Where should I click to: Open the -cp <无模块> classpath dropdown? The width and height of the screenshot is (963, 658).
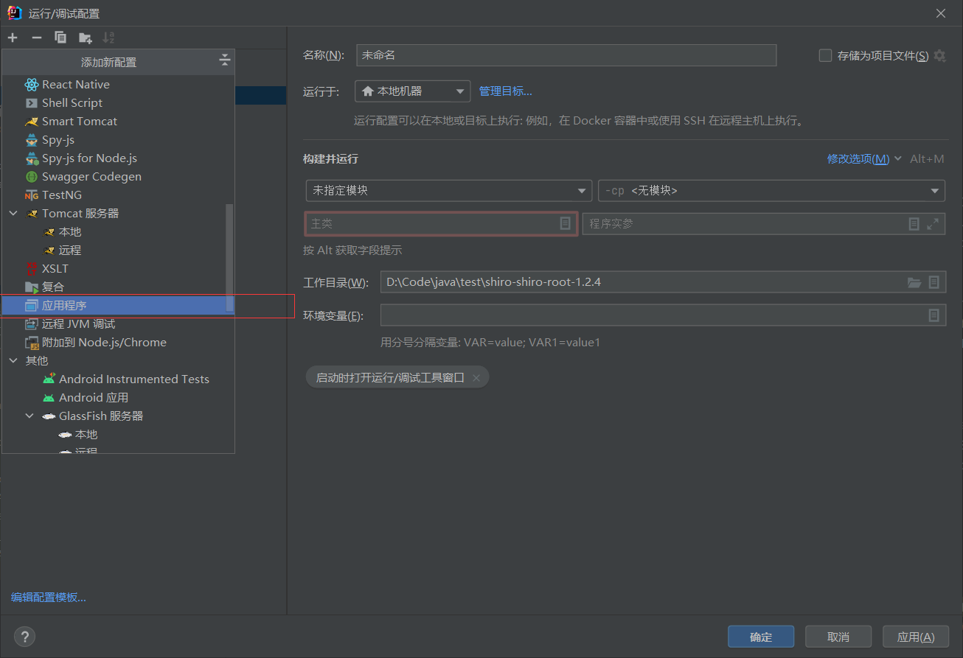772,190
